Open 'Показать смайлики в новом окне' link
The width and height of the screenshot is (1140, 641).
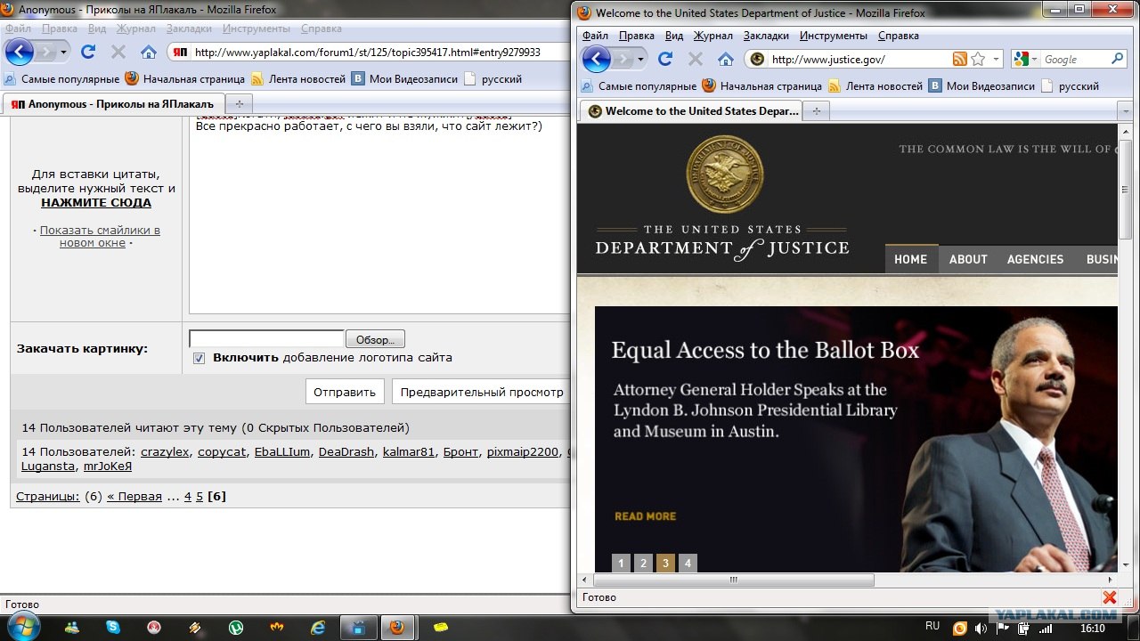point(100,236)
